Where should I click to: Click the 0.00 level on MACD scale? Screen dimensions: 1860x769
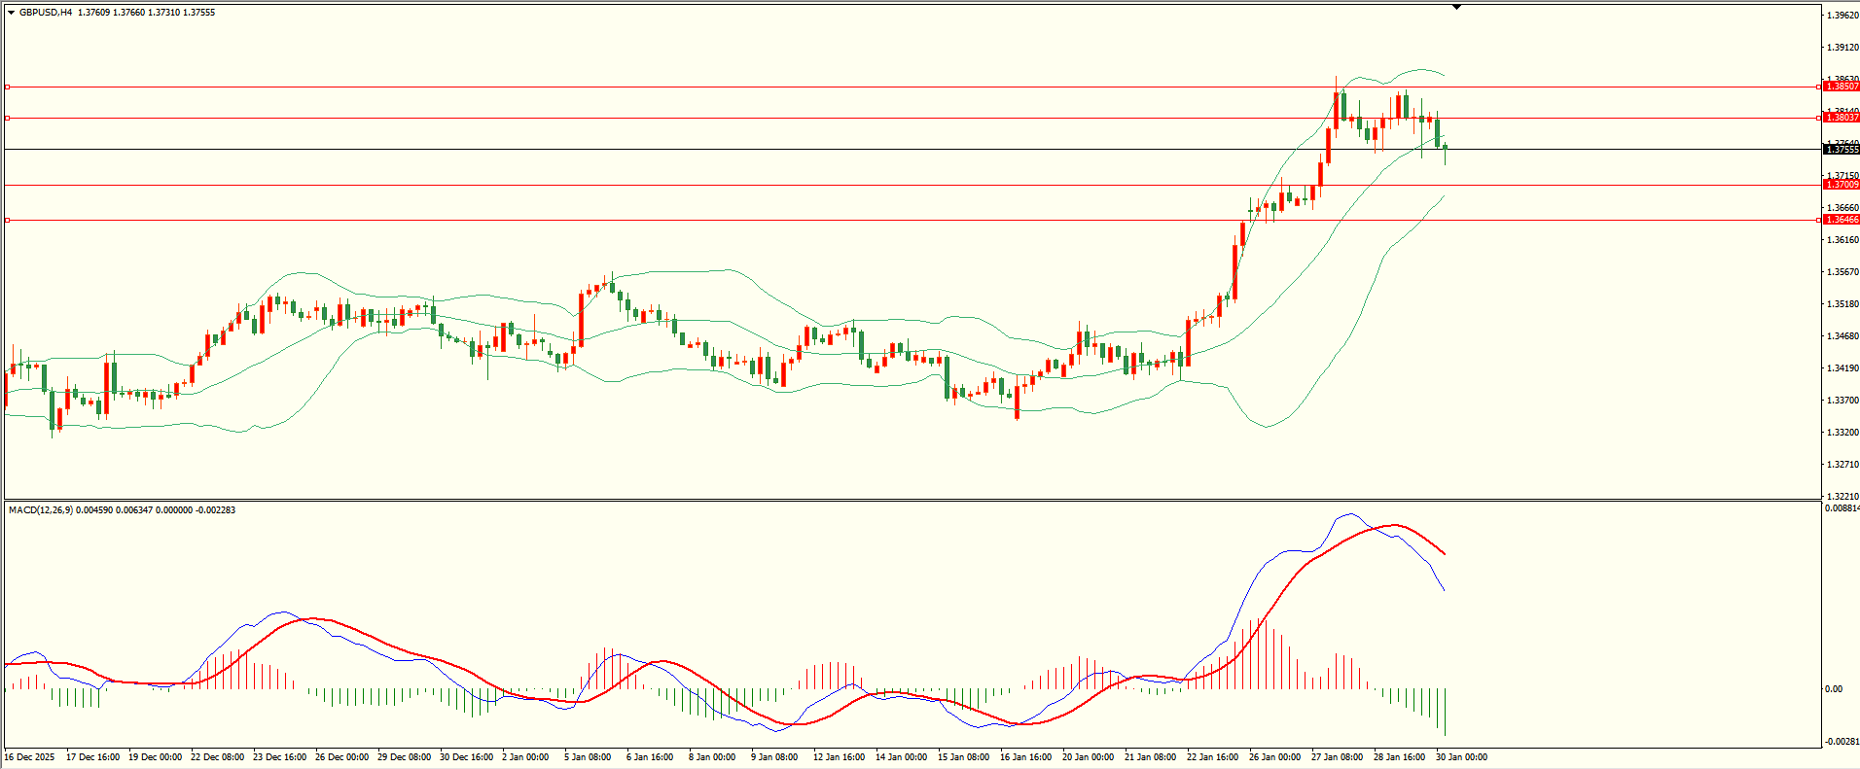pos(1834,689)
